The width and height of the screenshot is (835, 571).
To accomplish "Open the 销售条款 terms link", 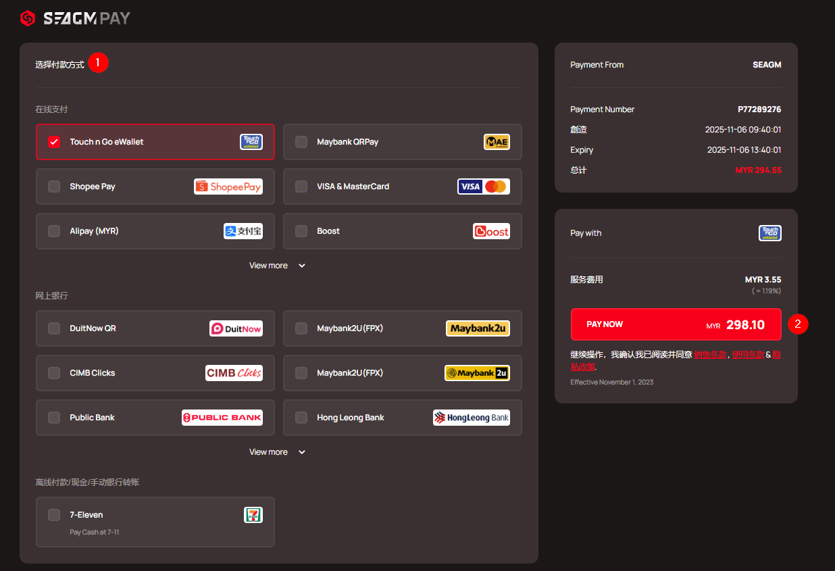I will pyautogui.click(x=710, y=355).
